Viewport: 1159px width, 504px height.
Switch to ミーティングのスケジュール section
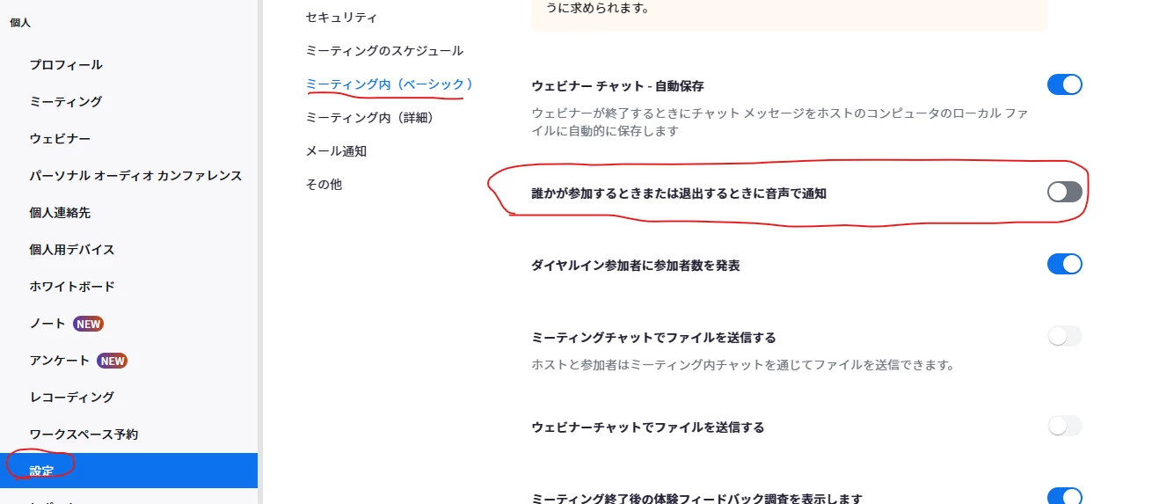(x=384, y=51)
